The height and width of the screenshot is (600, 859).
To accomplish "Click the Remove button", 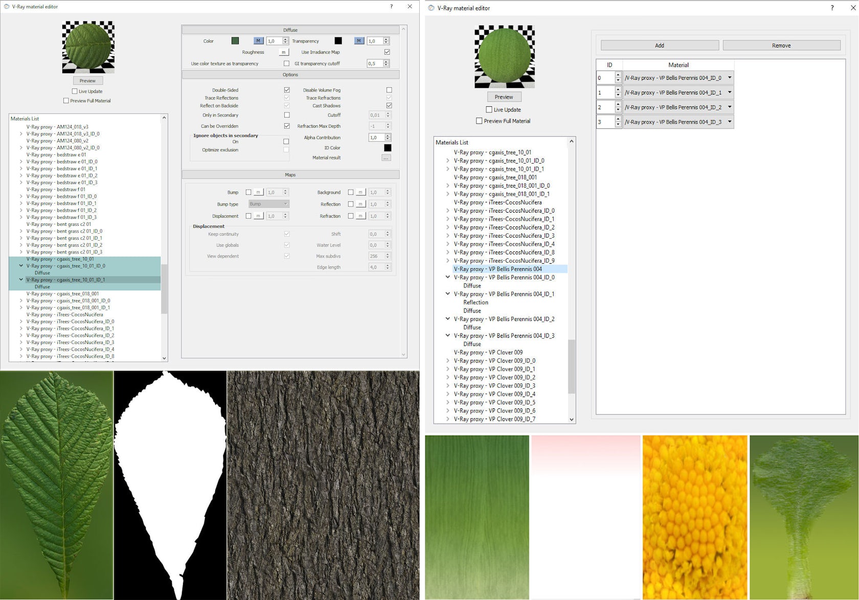I will [x=781, y=45].
